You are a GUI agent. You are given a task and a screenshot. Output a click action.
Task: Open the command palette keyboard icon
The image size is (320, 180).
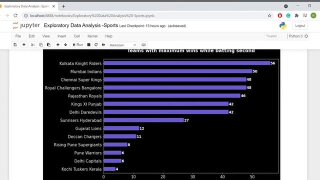pyautogui.click(x=143, y=45)
